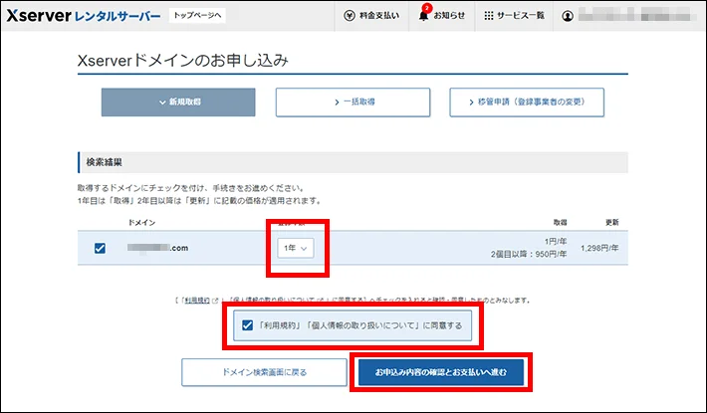
Task: Toggle 利用規約 agreement checkbox
Action: click(x=248, y=325)
